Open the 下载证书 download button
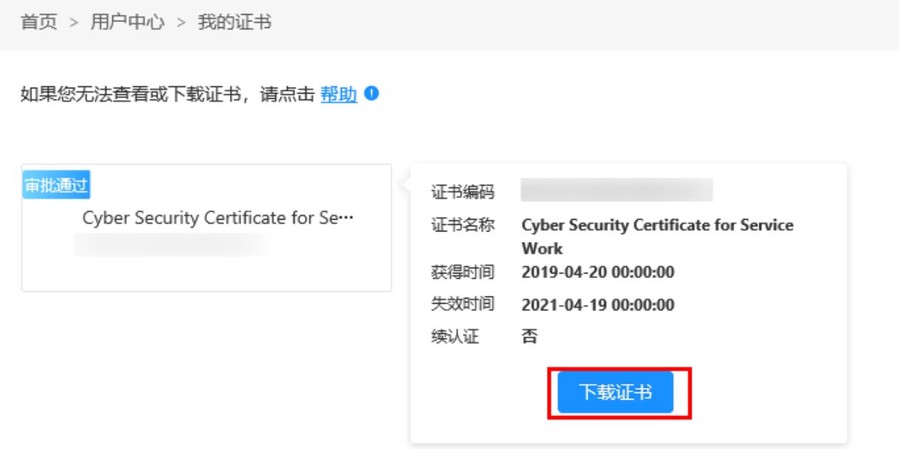This screenshot has width=899, height=449. [x=615, y=394]
